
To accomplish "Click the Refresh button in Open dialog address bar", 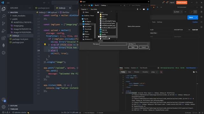I will click(x=124, y=5).
